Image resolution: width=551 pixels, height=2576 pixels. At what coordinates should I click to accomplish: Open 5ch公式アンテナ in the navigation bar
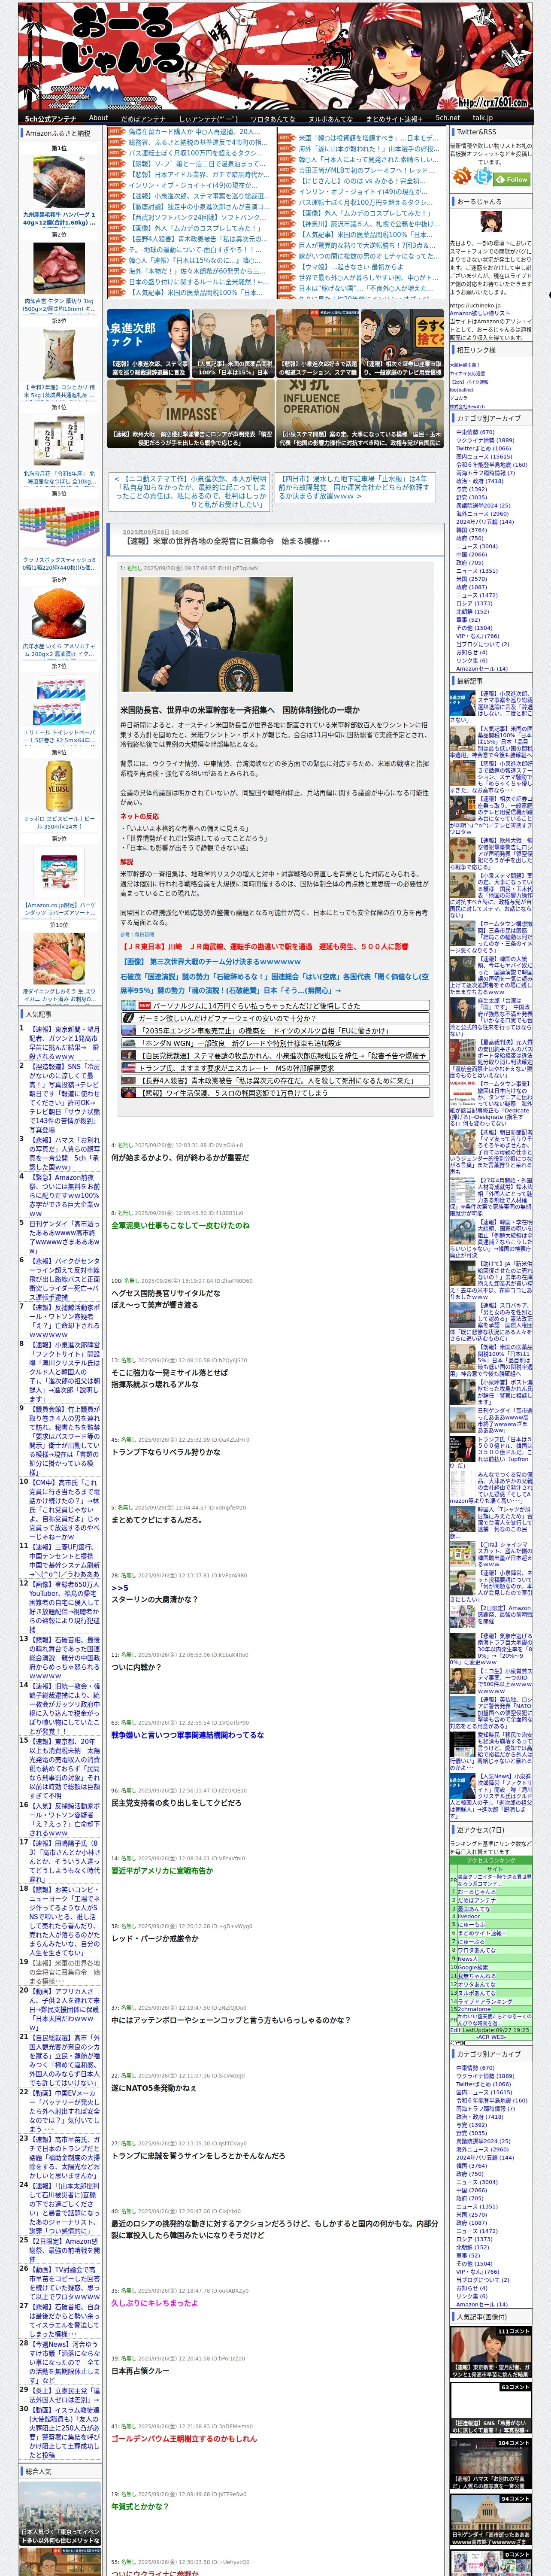[50, 118]
